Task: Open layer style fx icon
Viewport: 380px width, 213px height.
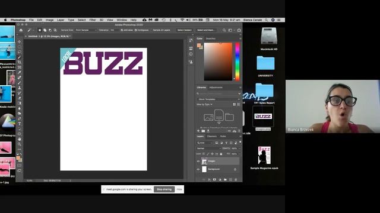Action: (209, 180)
